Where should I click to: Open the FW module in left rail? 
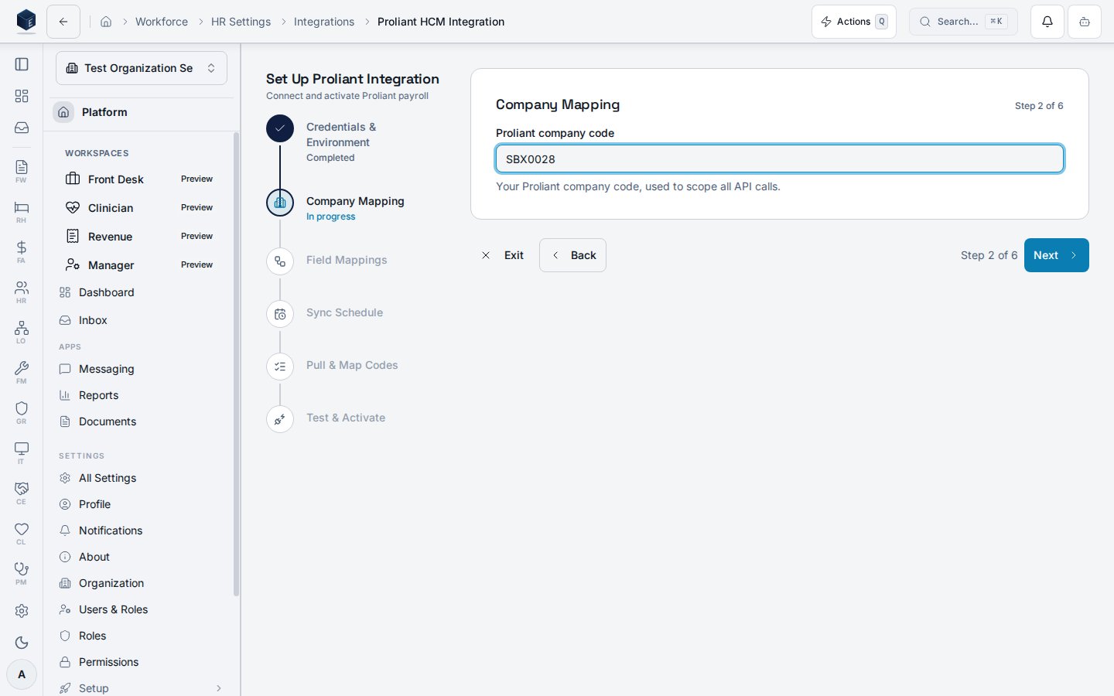[22, 171]
